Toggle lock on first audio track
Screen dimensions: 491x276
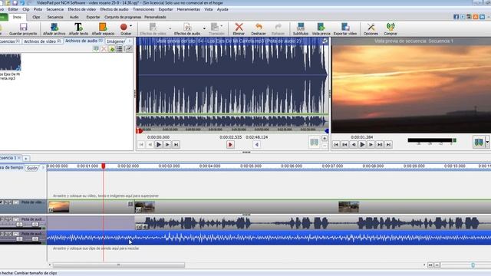(16, 219)
